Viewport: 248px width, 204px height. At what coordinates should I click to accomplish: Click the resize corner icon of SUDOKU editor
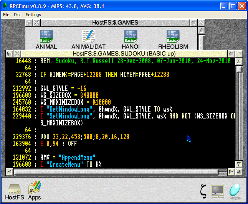239,172
